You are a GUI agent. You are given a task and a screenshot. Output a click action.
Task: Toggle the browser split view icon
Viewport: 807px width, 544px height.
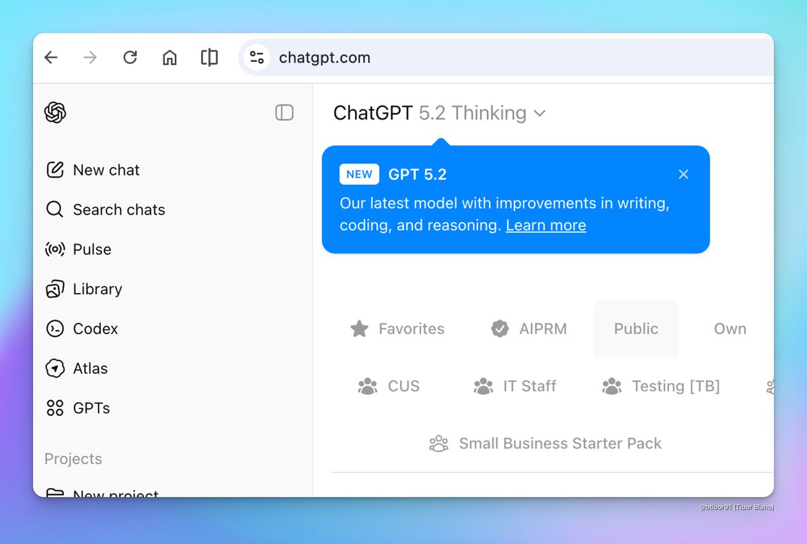[x=209, y=58]
